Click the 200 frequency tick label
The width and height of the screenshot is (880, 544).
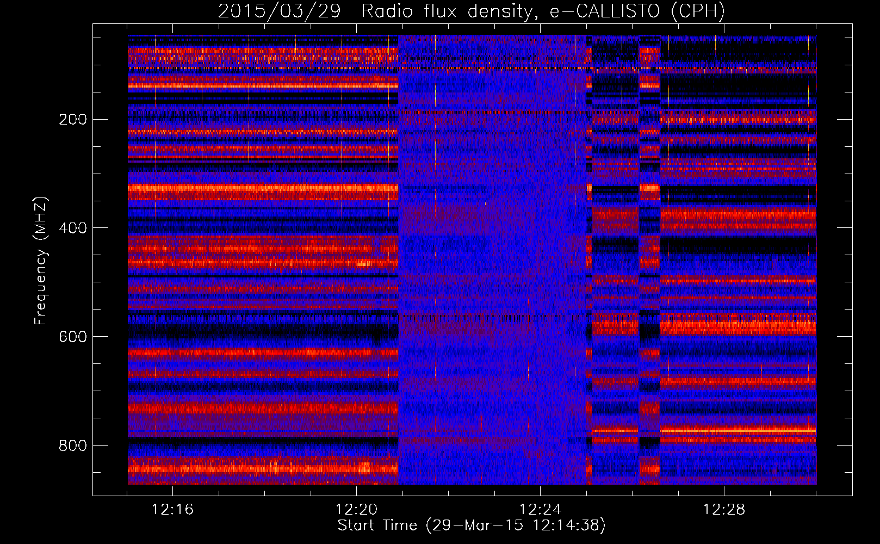(x=73, y=119)
